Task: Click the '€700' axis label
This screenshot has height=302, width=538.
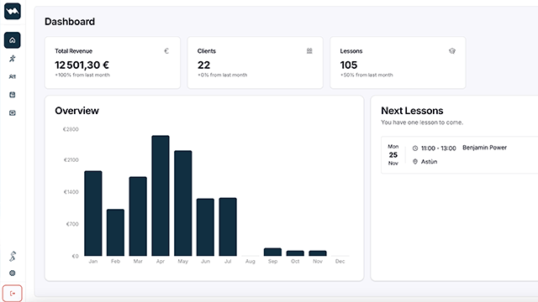Action: click(72, 224)
